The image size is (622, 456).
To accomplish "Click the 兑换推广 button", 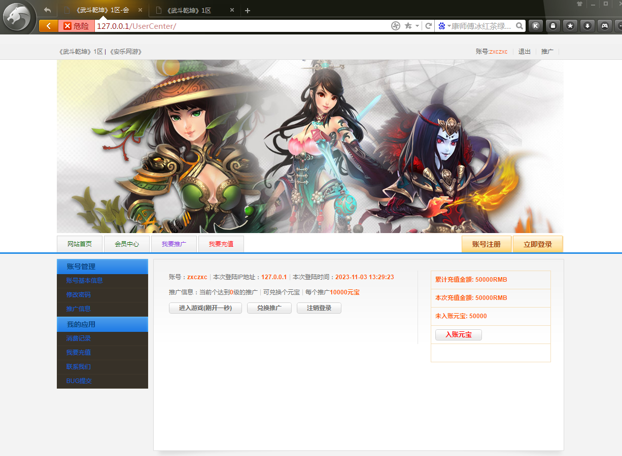I will point(269,308).
